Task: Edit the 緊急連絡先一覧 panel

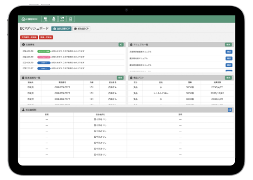Action: point(120,77)
